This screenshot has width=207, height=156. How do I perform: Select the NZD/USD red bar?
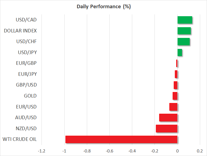pyautogui.click(x=167, y=129)
